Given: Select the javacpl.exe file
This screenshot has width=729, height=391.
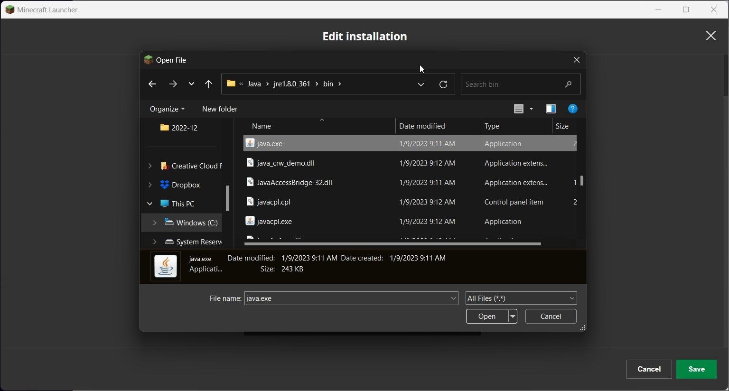Looking at the screenshot, I should click(x=274, y=221).
